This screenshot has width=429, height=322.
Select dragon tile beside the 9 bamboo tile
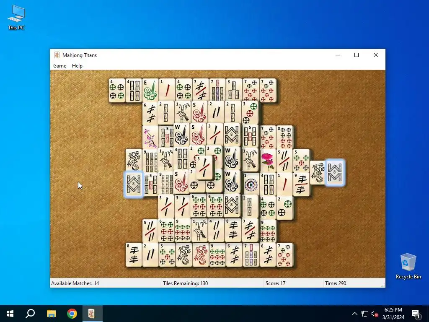click(134, 161)
